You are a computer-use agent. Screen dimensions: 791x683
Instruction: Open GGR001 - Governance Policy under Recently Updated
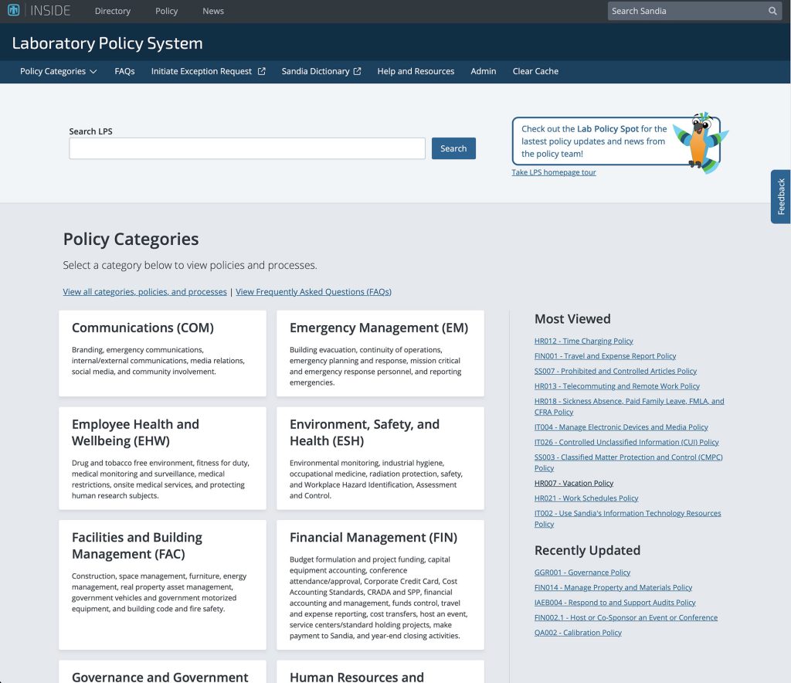582,572
